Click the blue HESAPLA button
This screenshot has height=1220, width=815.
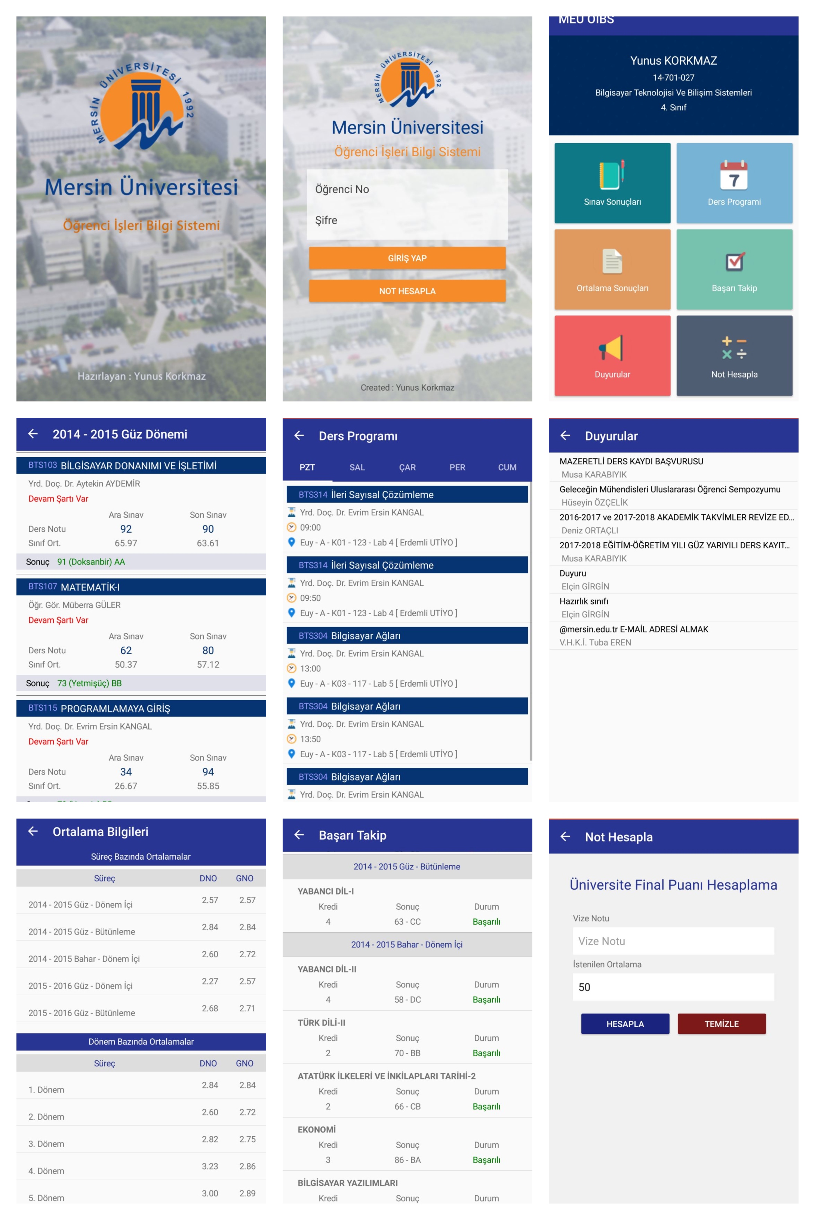point(625,1024)
